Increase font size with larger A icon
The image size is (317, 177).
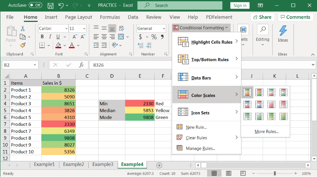[x=74, y=37]
